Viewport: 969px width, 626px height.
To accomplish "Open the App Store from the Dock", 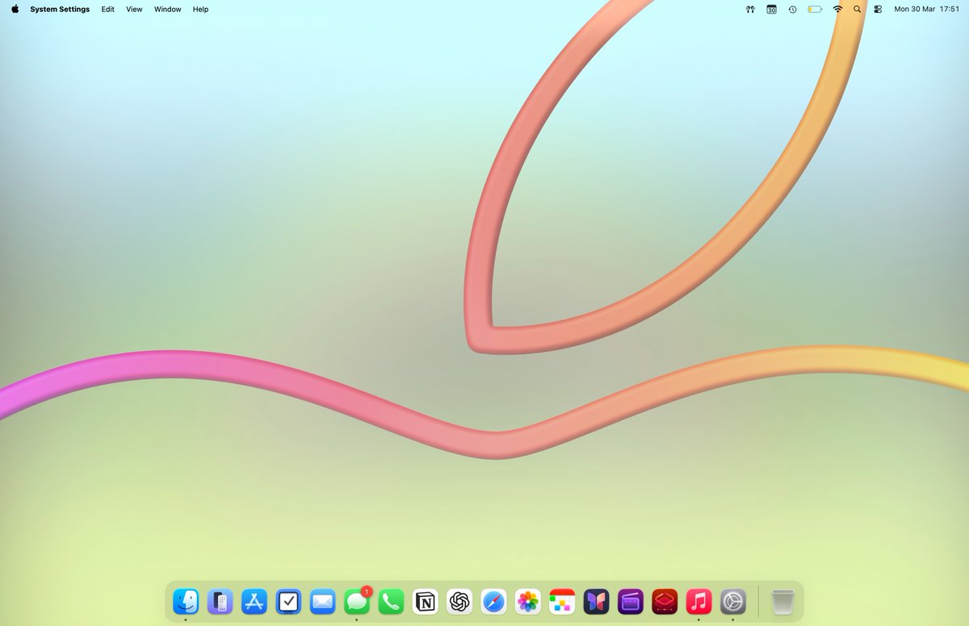I will tap(254, 601).
